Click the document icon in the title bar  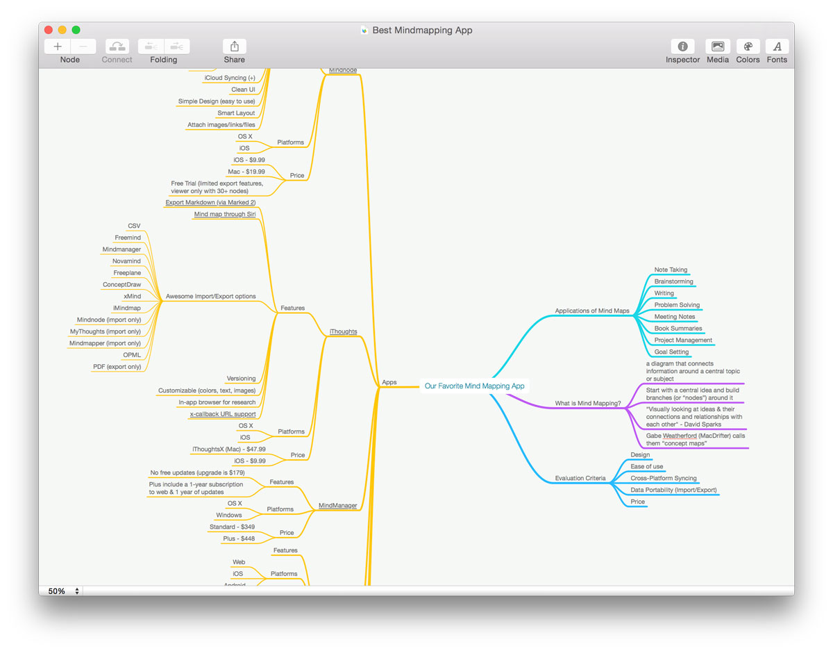pyautogui.click(x=364, y=30)
